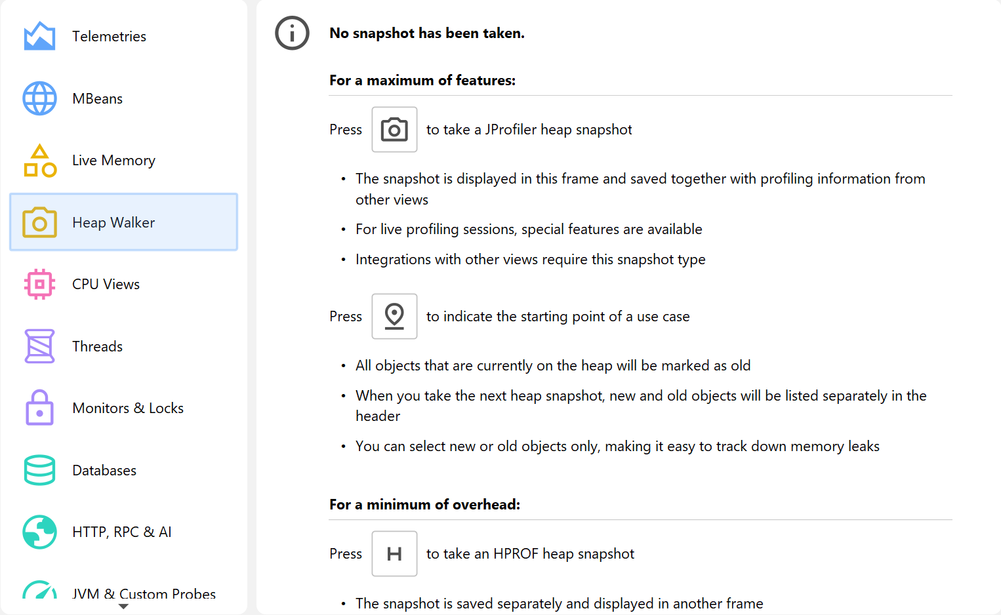Click the info circle icon

coord(292,33)
